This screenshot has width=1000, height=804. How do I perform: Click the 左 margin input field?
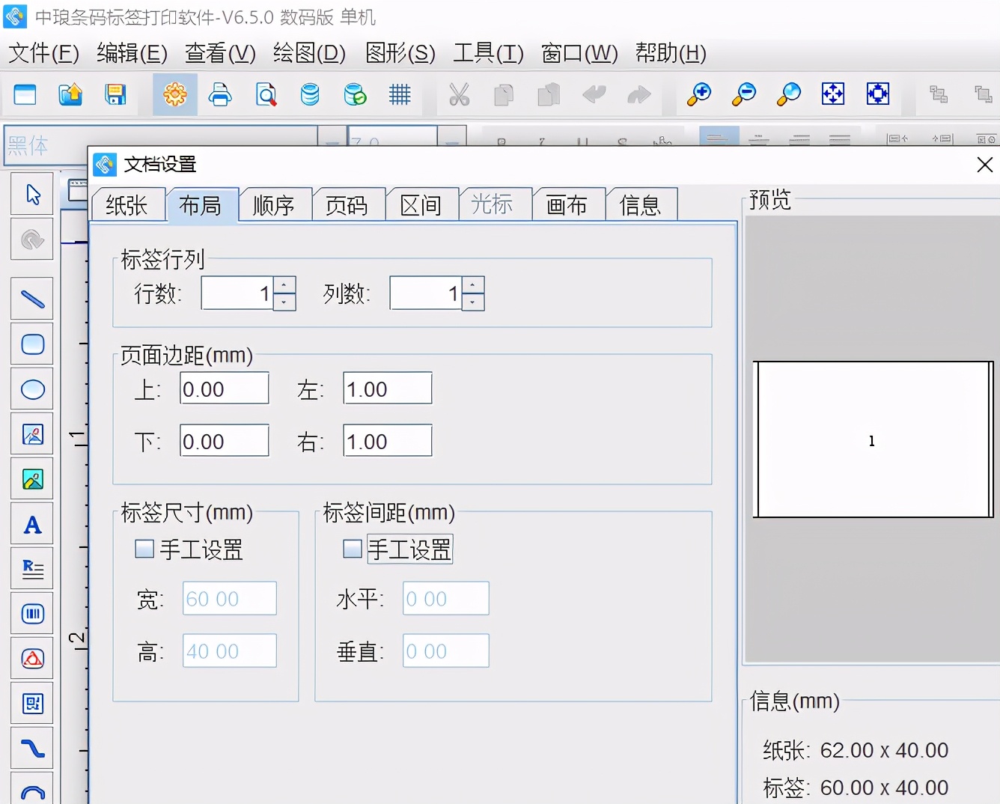click(388, 389)
